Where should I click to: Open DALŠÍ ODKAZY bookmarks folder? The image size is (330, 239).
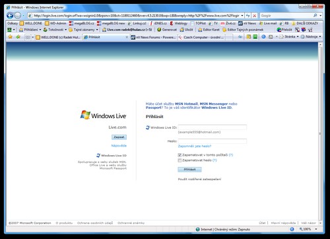305,23
